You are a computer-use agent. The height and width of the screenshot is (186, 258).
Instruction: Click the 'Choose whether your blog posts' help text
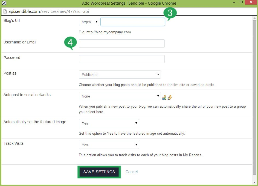coord(147,85)
